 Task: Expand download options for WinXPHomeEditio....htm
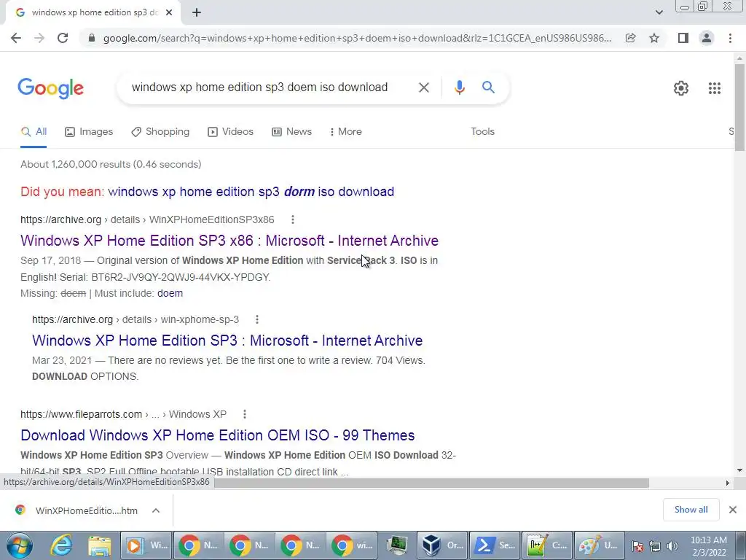(x=156, y=510)
